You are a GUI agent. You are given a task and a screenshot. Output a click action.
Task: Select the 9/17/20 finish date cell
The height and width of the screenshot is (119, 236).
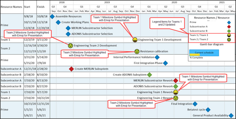tap(42, 92)
